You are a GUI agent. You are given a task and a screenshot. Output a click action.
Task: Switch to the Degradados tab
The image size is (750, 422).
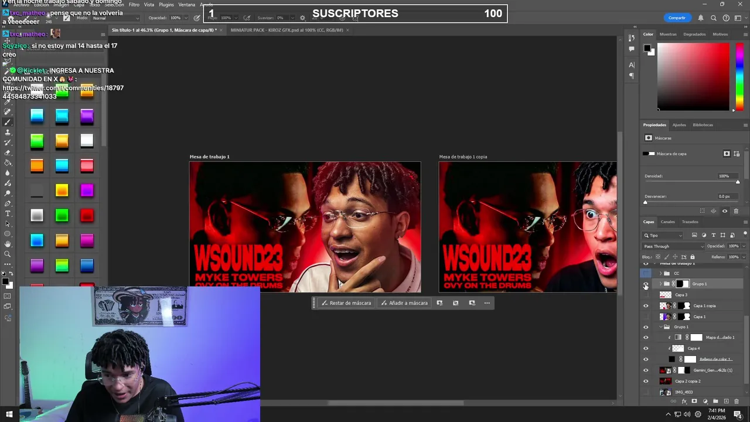(x=694, y=34)
